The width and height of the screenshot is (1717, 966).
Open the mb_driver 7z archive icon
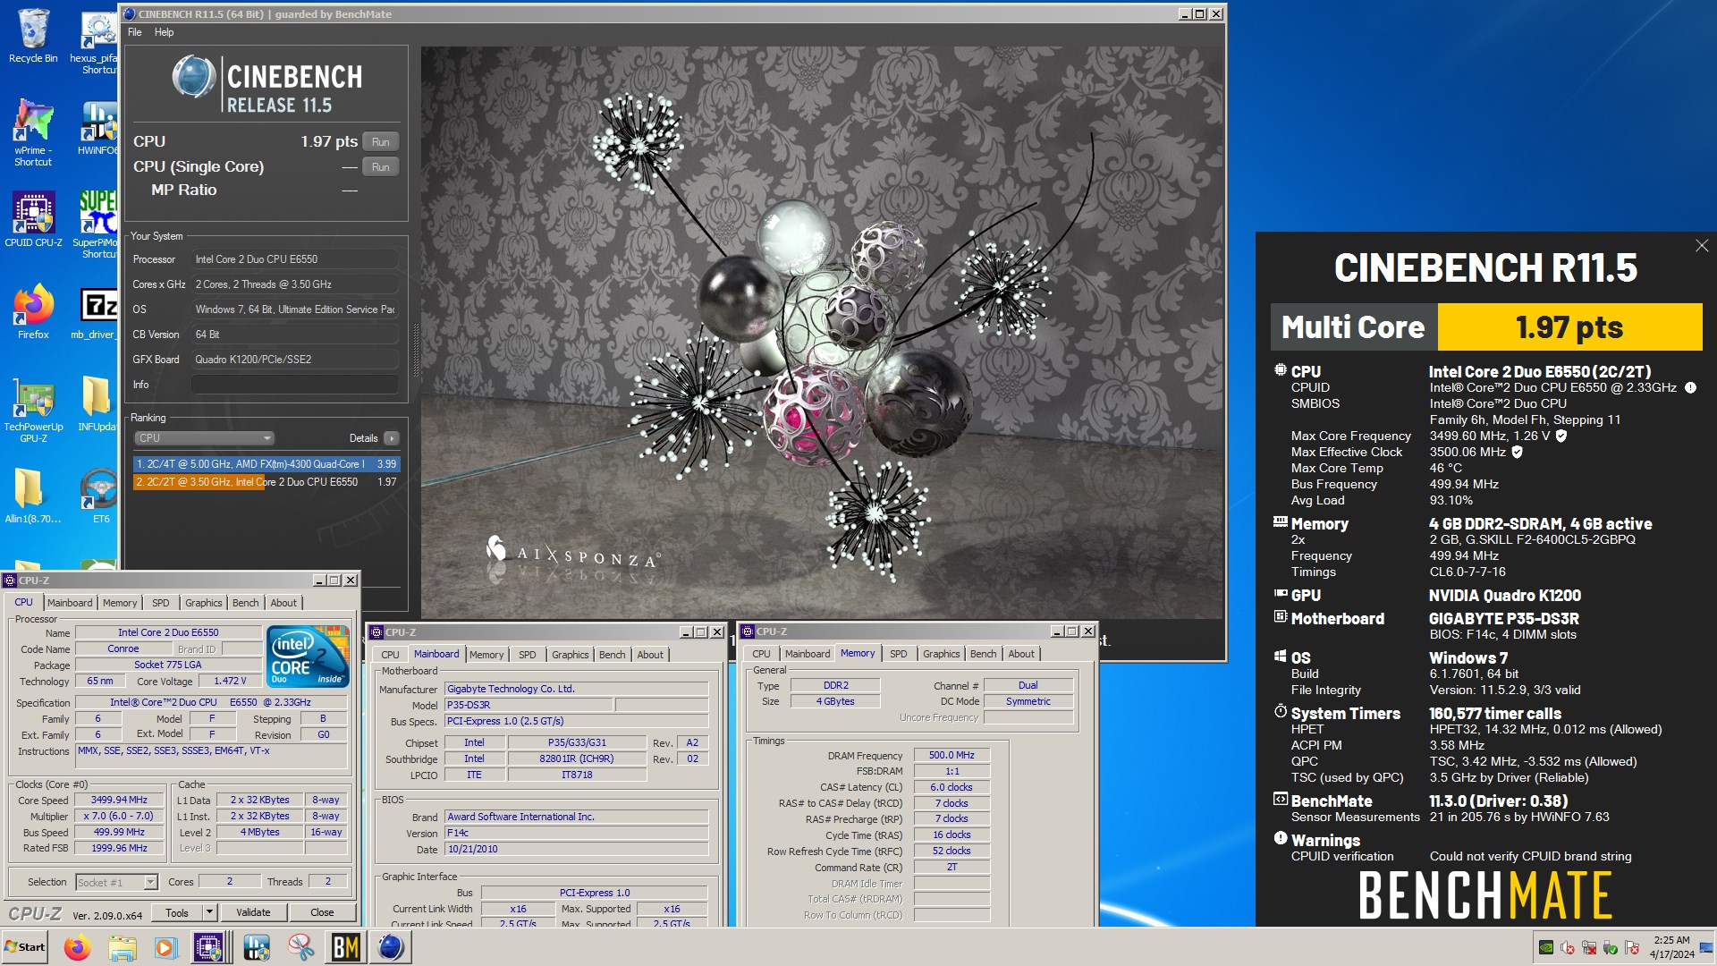[x=97, y=313]
